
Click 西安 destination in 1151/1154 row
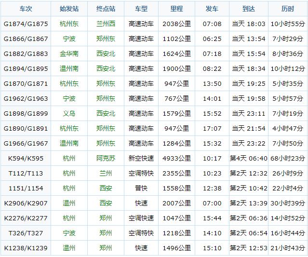pos(106,188)
